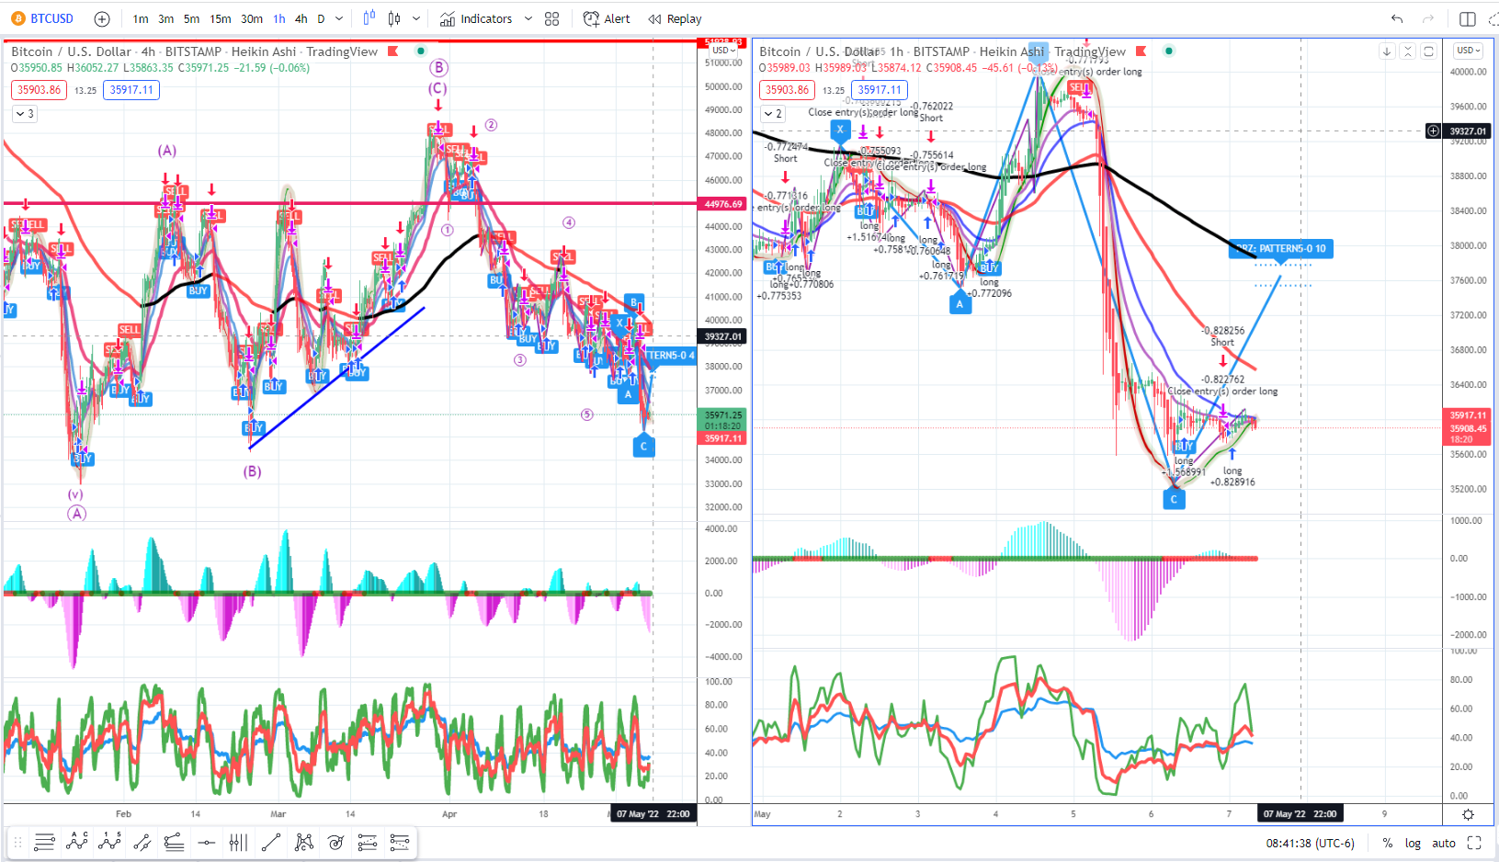
Task: Toggle fullscreen mode icon
Action: tap(1474, 843)
